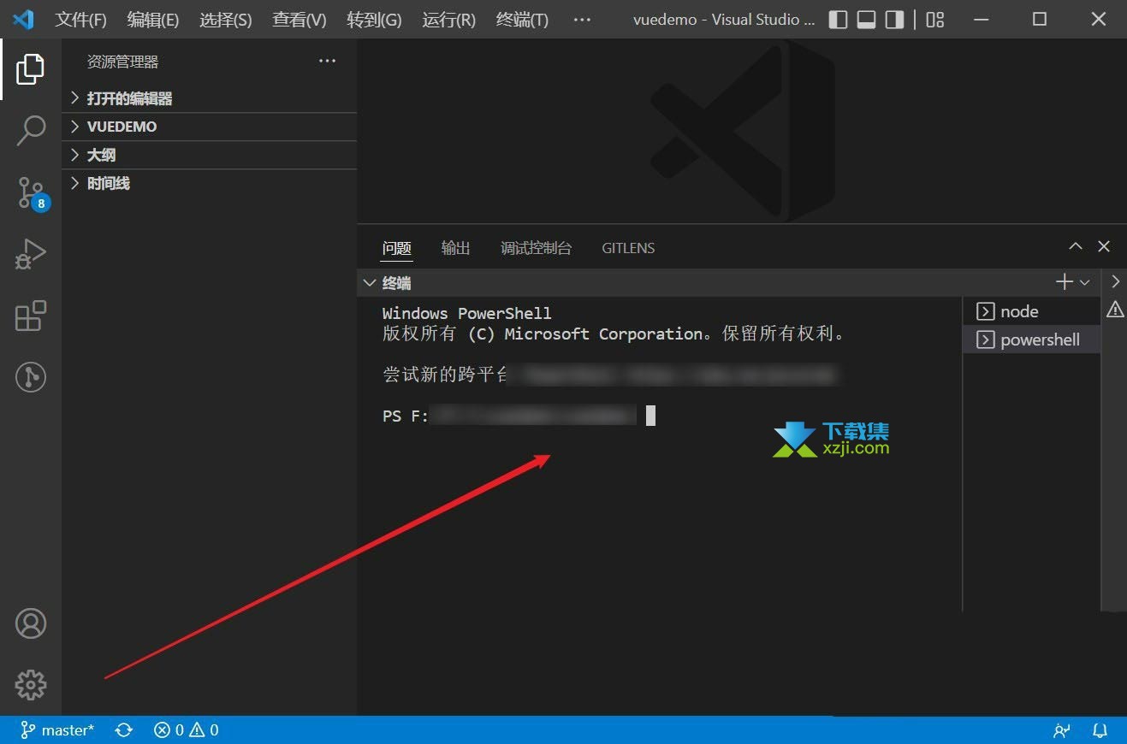The width and height of the screenshot is (1127, 744).
Task: Open the 选择(S) menu
Action: tap(226, 20)
